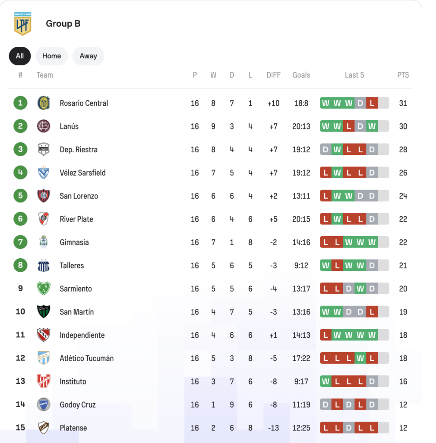Switch to the Home standings tab

coord(51,56)
